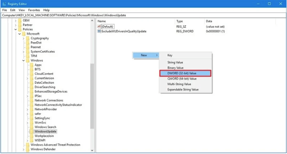Click the registry path address bar
The image size is (287, 154).
point(143,15)
